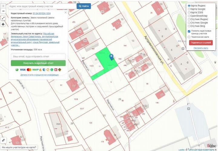The height and width of the screenshot is (151, 218).
Task: Enable Тематическая карта checkbox
Action: (189, 37)
